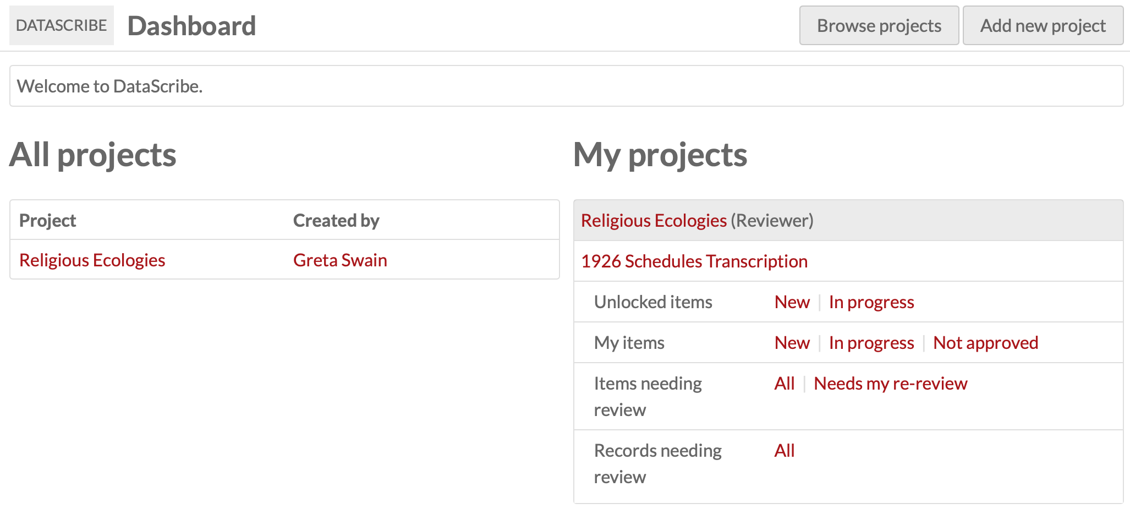Click the 'Items needing review' label
The image size is (1130, 525).
[x=648, y=396]
